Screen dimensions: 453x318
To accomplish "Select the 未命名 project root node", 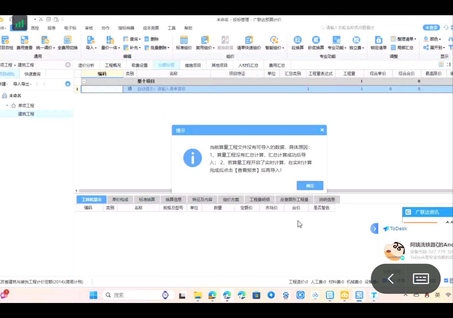I will (15, 96).
